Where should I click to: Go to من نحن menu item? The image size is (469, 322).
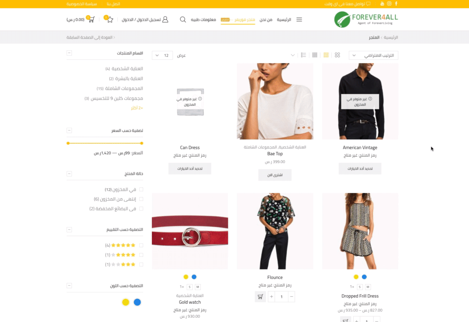tap(265, 19)
